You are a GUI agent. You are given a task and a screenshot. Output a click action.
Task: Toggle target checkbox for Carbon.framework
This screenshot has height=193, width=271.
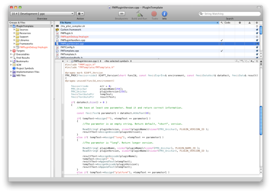[257, 30]
